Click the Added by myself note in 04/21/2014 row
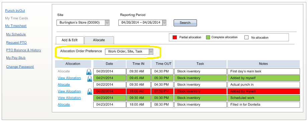Image resolution: width=308 pixels, height=121 pixels. pyautogui.click(x=264, y=78)
